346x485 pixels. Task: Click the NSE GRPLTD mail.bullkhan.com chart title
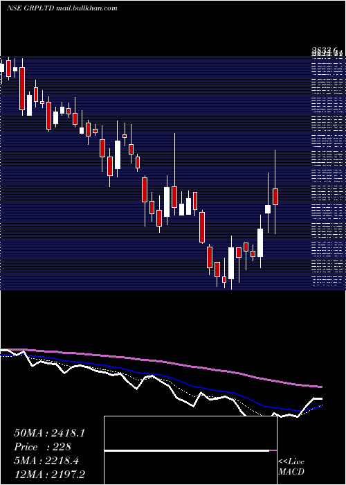(62, 8)
